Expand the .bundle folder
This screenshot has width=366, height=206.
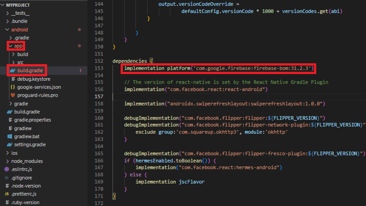pyautogui.click(x=8, y=21)
